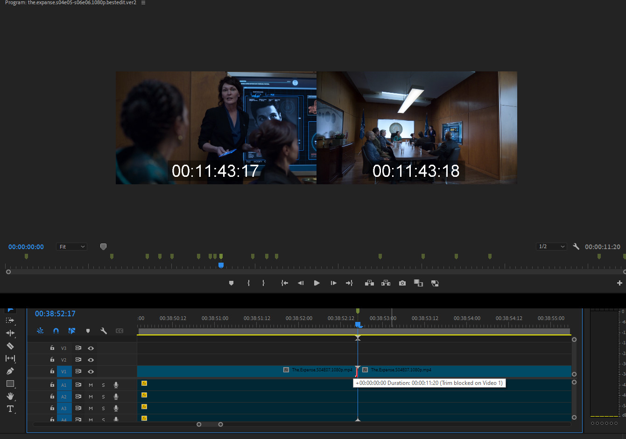The image size is (626, 439).
Task: Pick the Ripple Edit tool
Action: coord(10,333)
